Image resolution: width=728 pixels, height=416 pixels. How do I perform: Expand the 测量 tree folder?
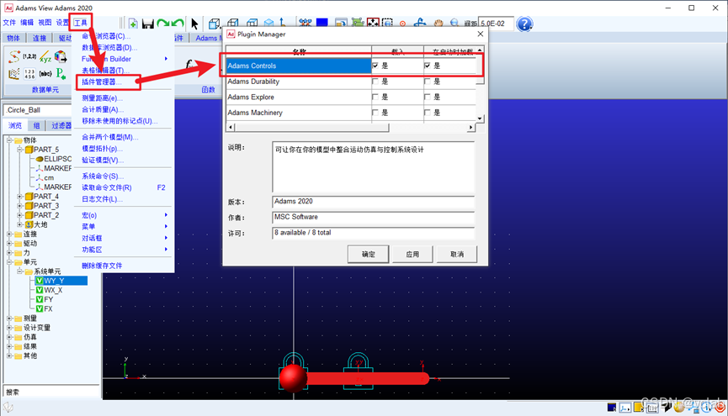click(x=9, y=319)
